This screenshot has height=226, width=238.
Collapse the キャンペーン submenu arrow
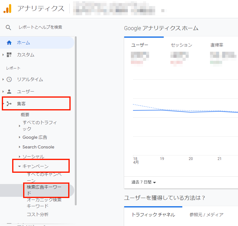19,166
